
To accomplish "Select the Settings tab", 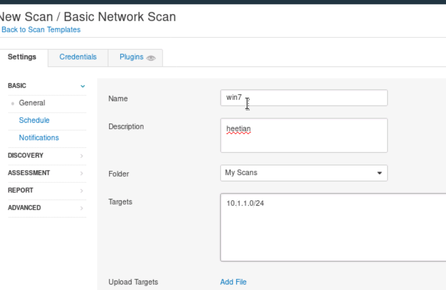I will click(22, 57).
